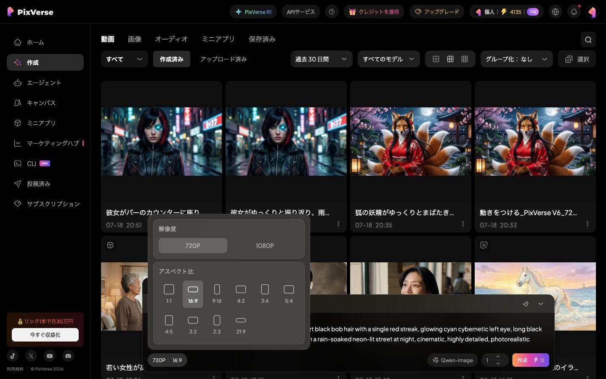Choose 3:2 aspect ratio
The height and width of the screenshot is (379, 606).
pos(193,325)
